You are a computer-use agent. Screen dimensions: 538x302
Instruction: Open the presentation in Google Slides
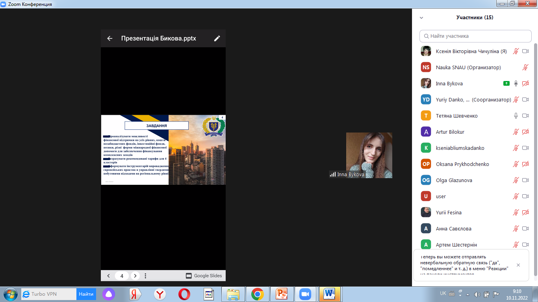click(204, 276)
